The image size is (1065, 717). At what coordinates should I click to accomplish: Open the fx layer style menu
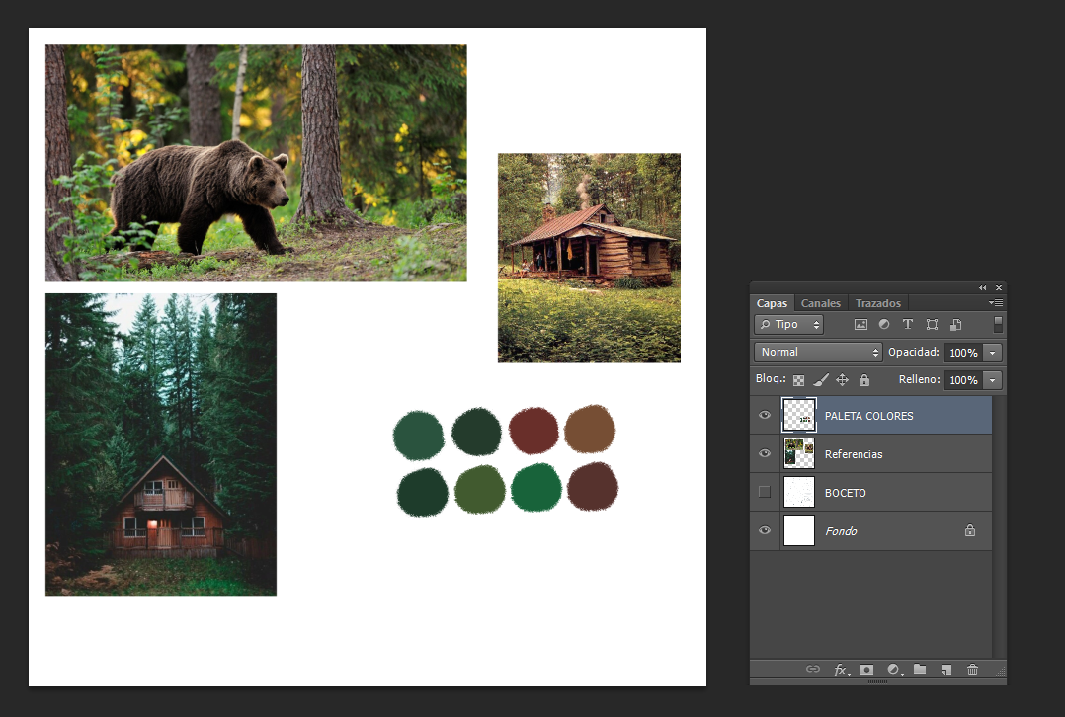[x=841, y=670]
